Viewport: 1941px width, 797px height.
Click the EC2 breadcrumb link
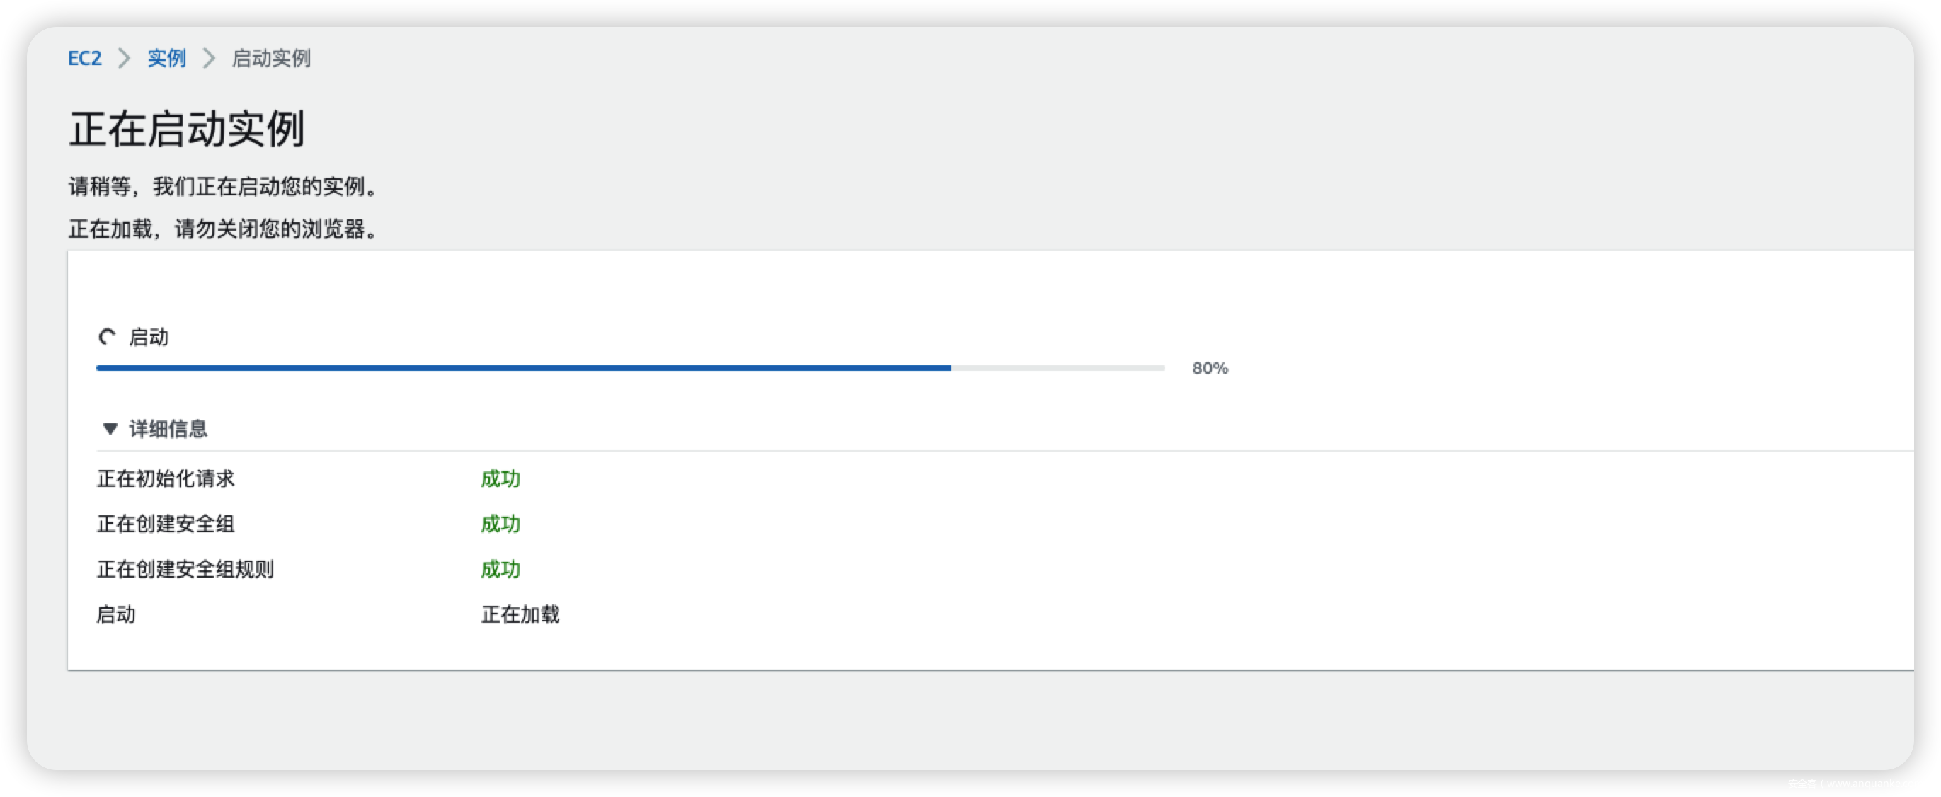[84, 58]
